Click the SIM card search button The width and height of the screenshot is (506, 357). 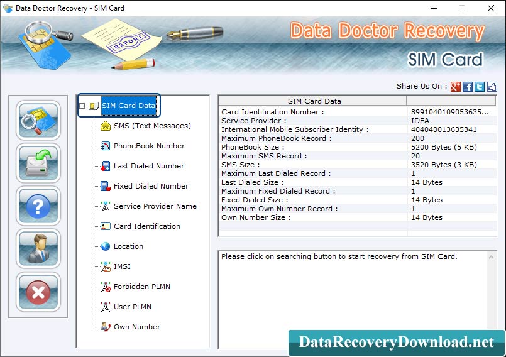pyautogui.click(x=38, y=120)
